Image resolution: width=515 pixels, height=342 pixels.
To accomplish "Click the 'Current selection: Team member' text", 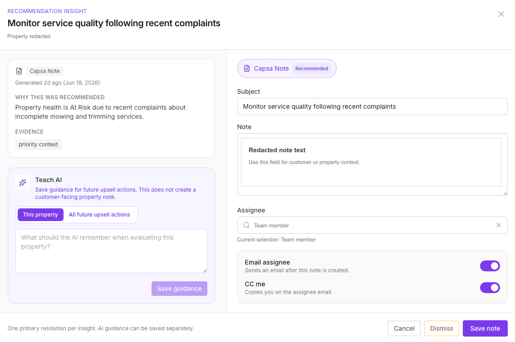I will [x=276, y=240].
